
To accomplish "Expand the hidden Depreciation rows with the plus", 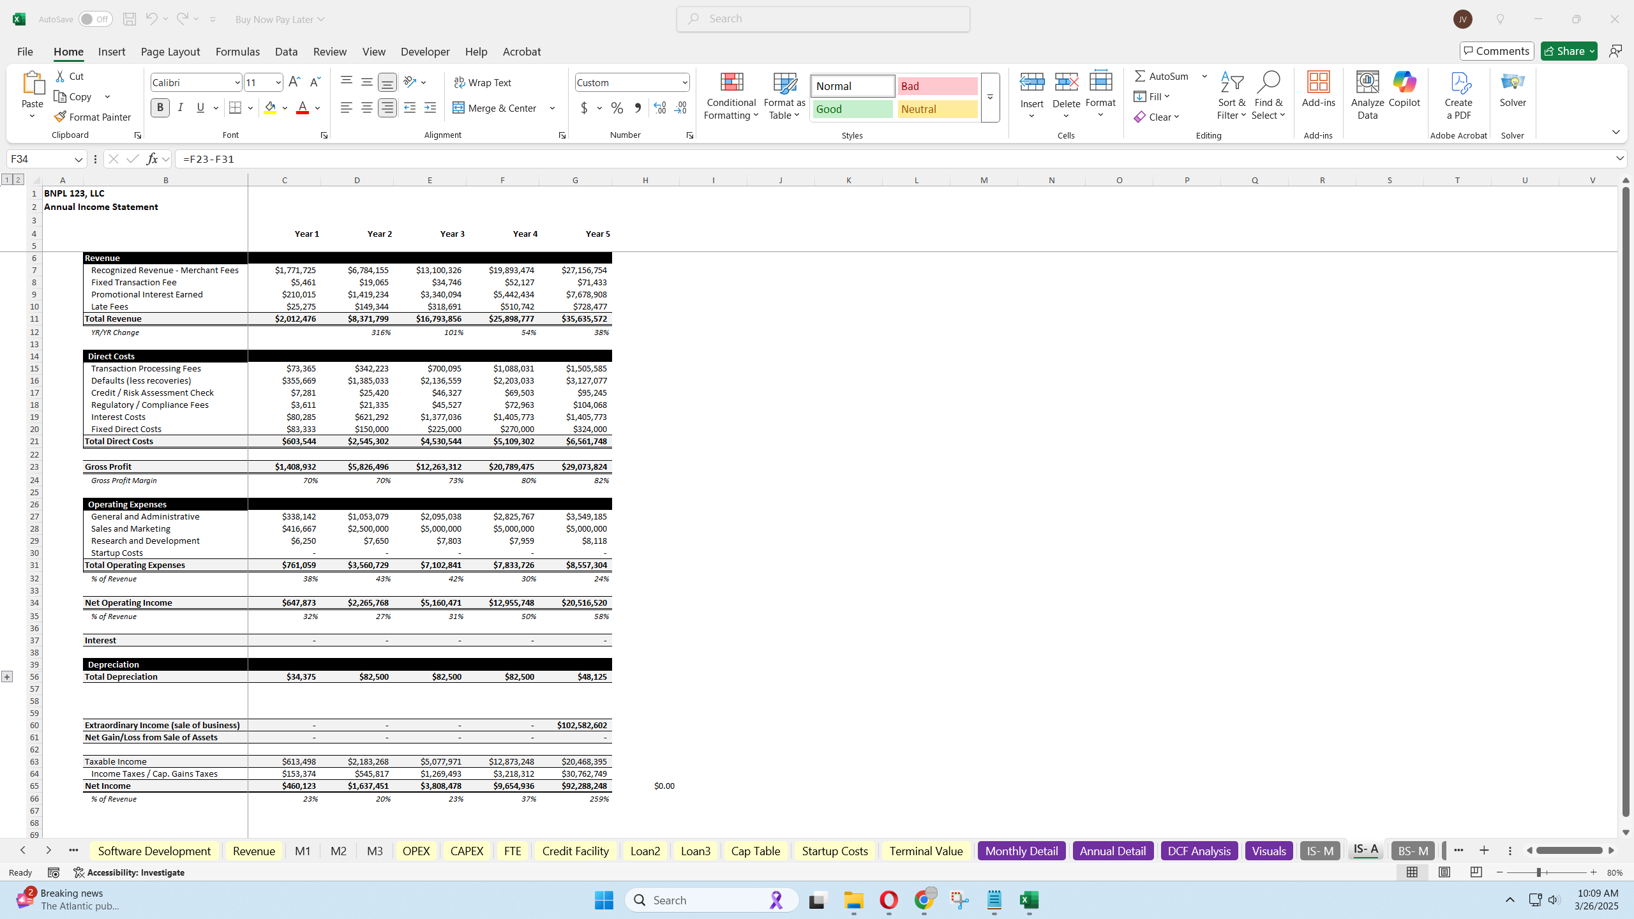I will tap(7, 676).
